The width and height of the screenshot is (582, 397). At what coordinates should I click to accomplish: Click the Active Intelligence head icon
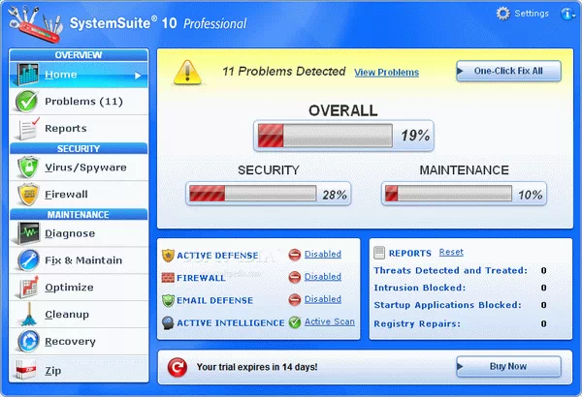[x=168, y=322]
